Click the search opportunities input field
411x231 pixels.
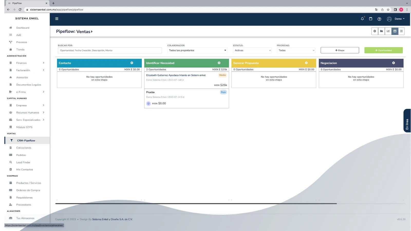110,50
